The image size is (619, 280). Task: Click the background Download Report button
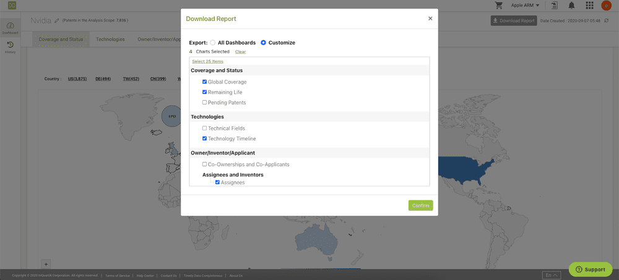pos(514,21)
